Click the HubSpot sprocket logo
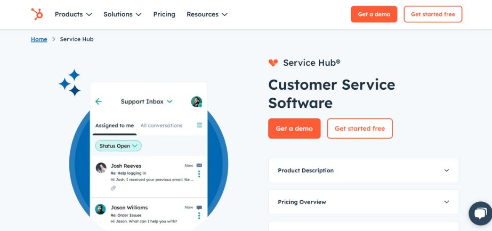The height and width of the screenshot is (231, 492). [37, 14]
